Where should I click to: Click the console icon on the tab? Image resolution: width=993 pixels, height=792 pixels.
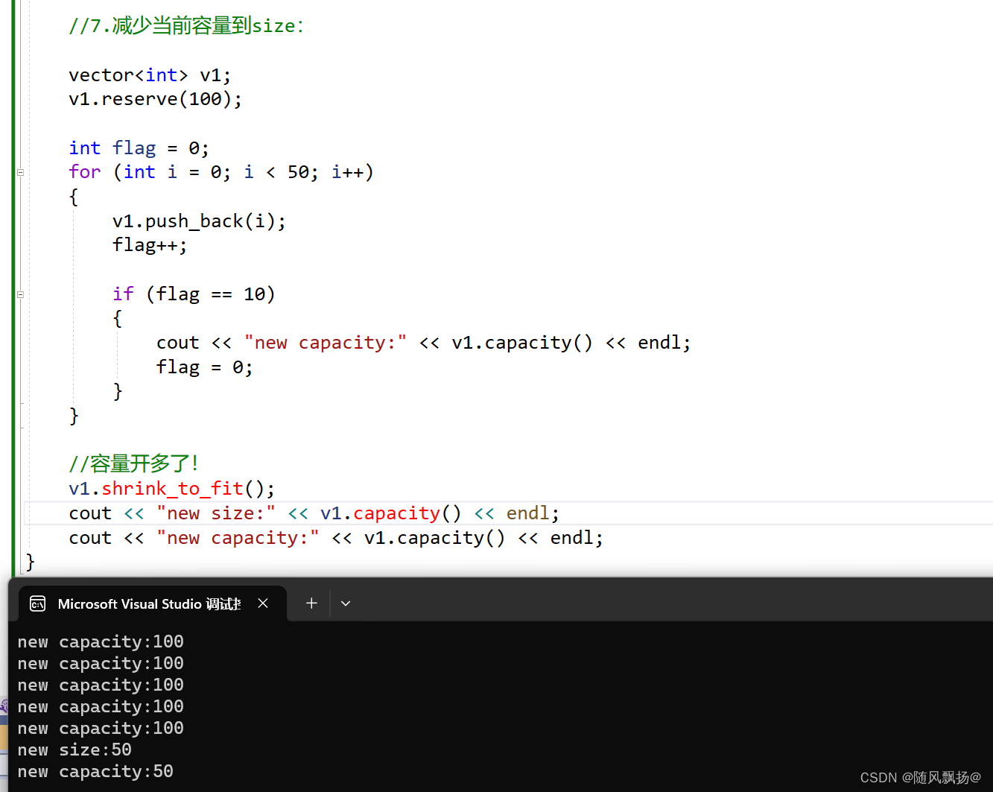(x=38, y=604)
